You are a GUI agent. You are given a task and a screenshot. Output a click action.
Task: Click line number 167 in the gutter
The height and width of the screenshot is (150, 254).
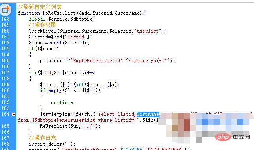tap(6, 138)
